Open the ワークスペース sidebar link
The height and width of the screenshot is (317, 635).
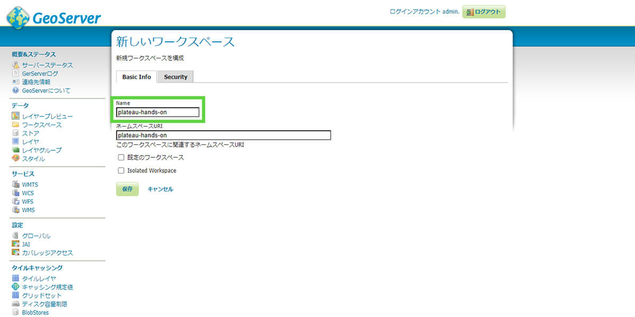[42, 125]
